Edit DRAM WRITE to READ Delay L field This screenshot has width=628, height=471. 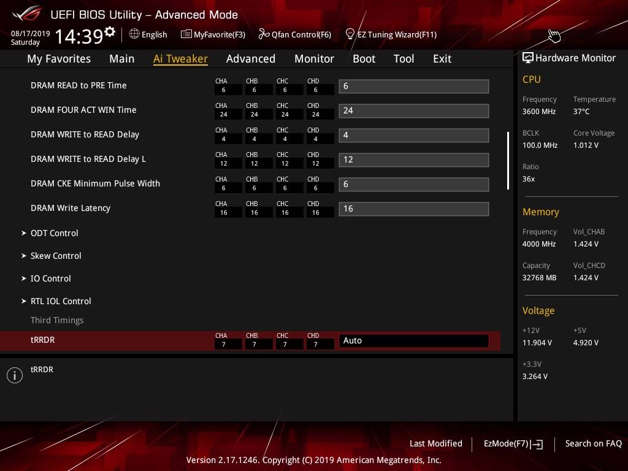(414, 159)
